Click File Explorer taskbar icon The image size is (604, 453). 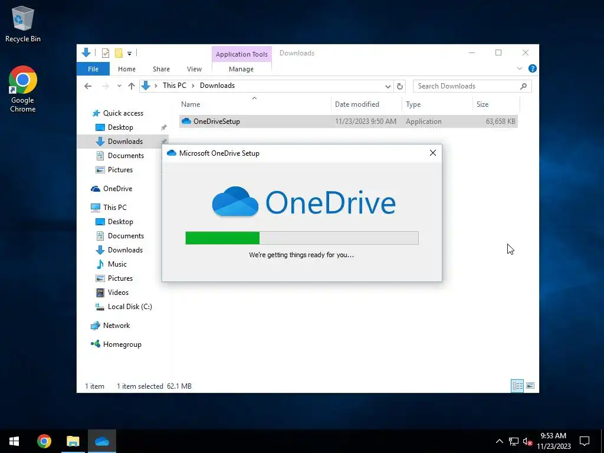tap(73, 441)
